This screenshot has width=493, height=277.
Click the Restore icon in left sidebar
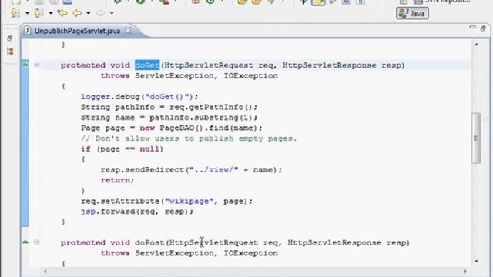10,38
